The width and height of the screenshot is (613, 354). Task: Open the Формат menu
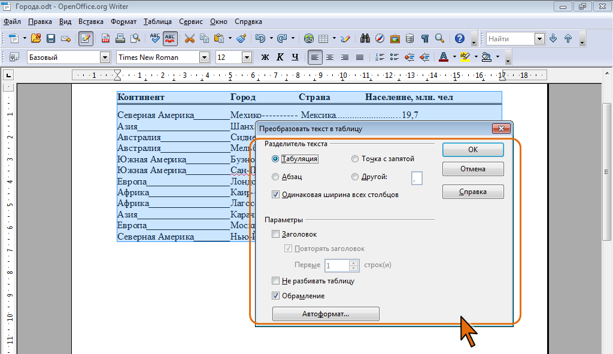pos(123,22)
